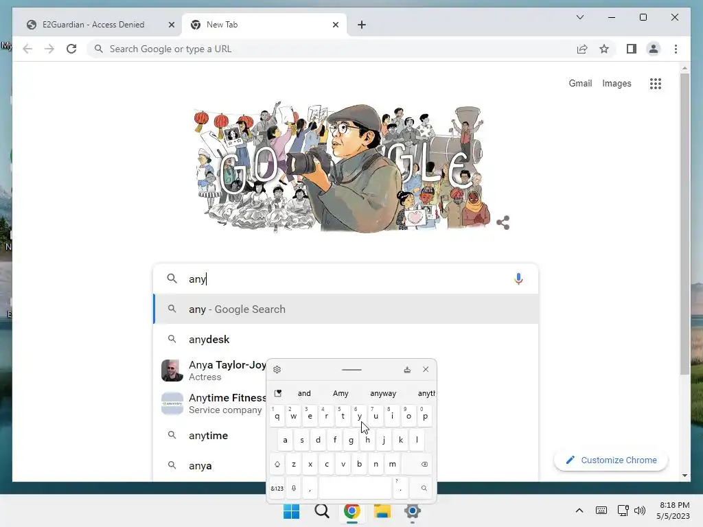Bookmark this tab with star
This screenshot has height=527, width=703.
pyautogui.click(x=604, y=49)
